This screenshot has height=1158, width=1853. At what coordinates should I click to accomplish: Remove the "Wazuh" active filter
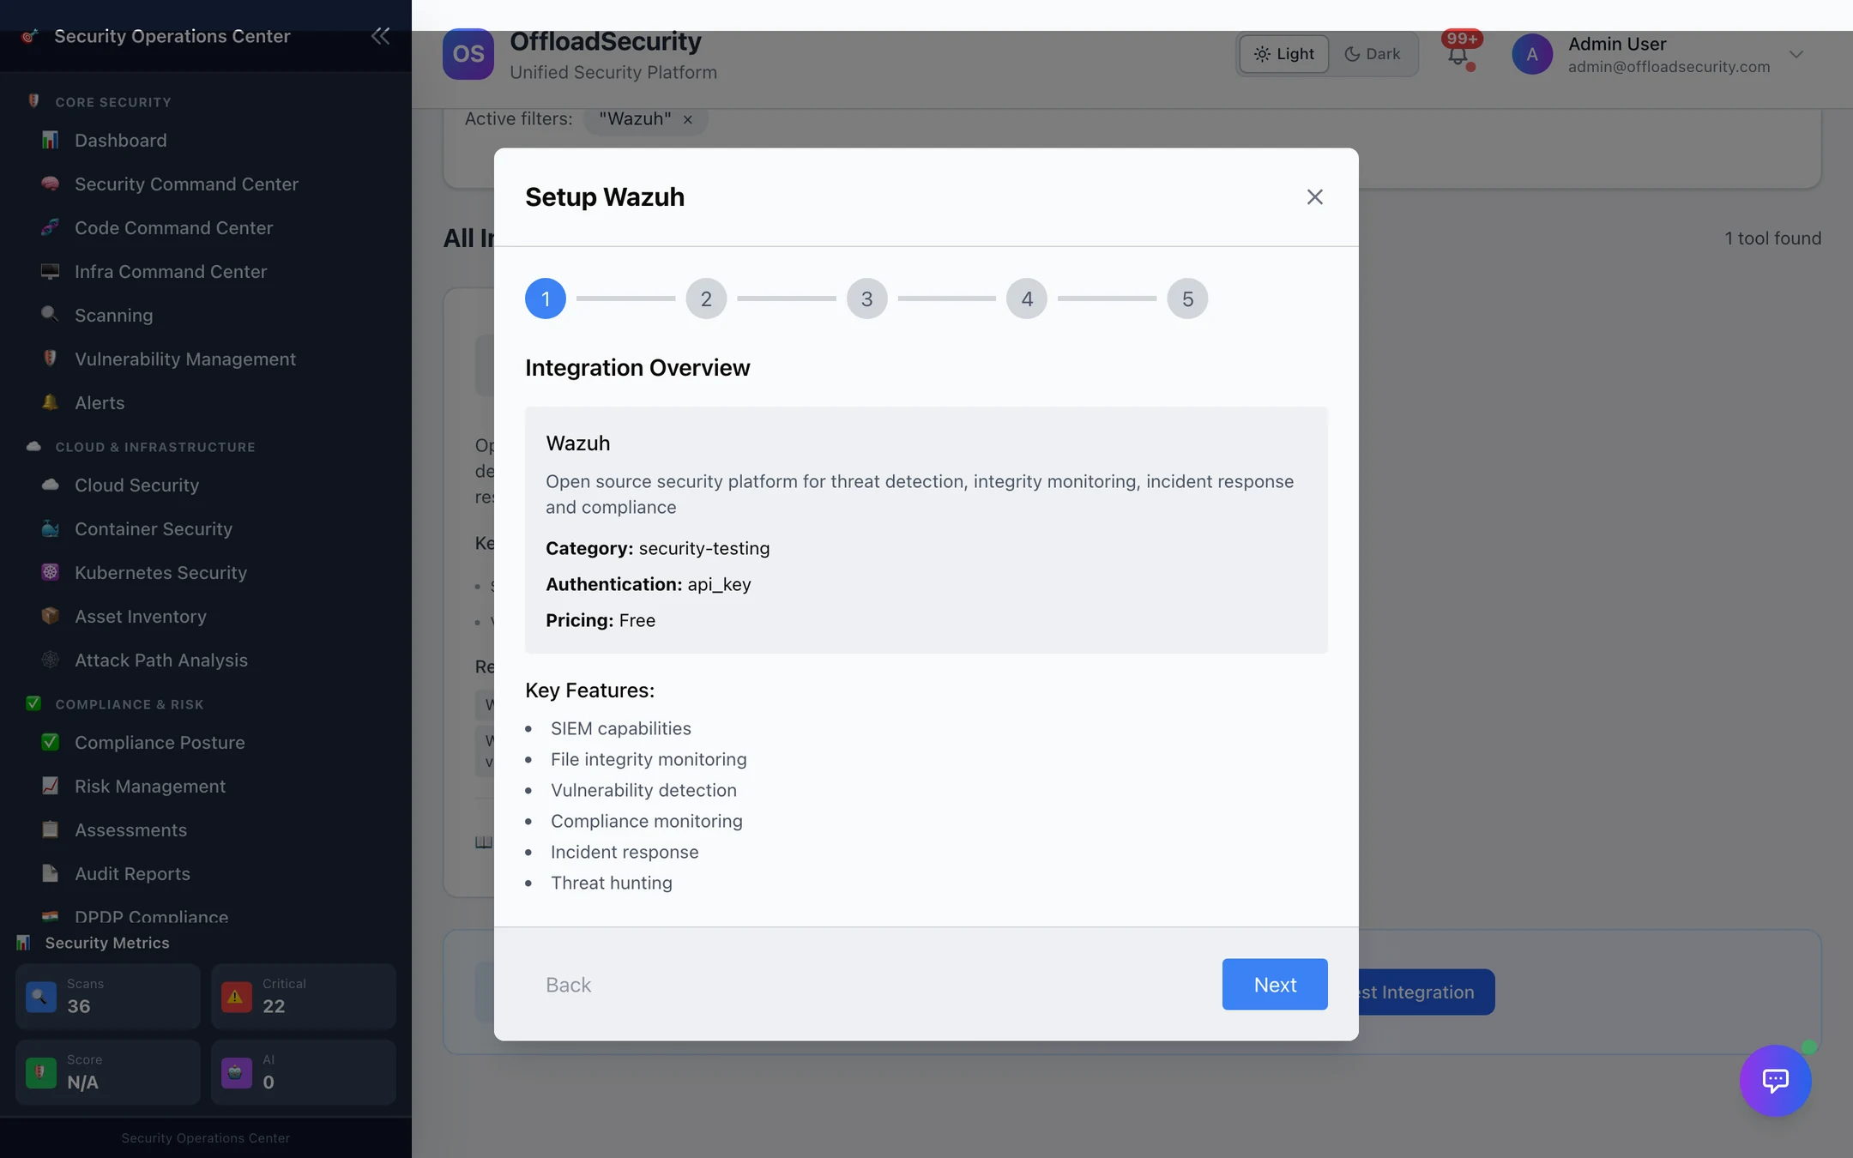tap(687, 119)
